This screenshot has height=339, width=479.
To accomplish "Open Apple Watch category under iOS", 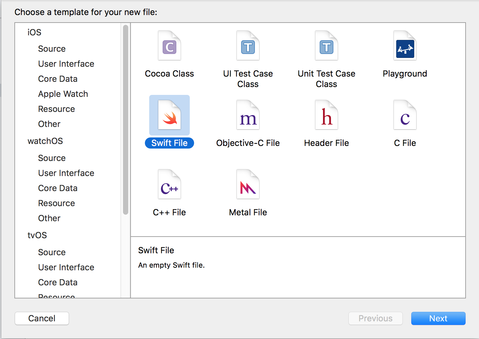I will pos(63,94).
